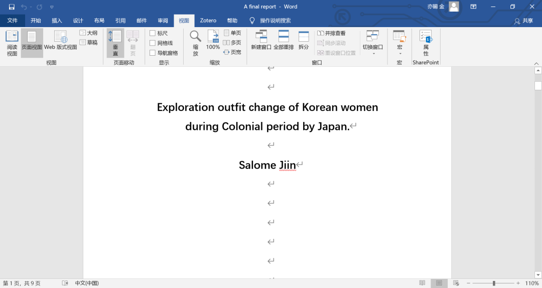Click the zoom in plus button

(x=518, y=283)
